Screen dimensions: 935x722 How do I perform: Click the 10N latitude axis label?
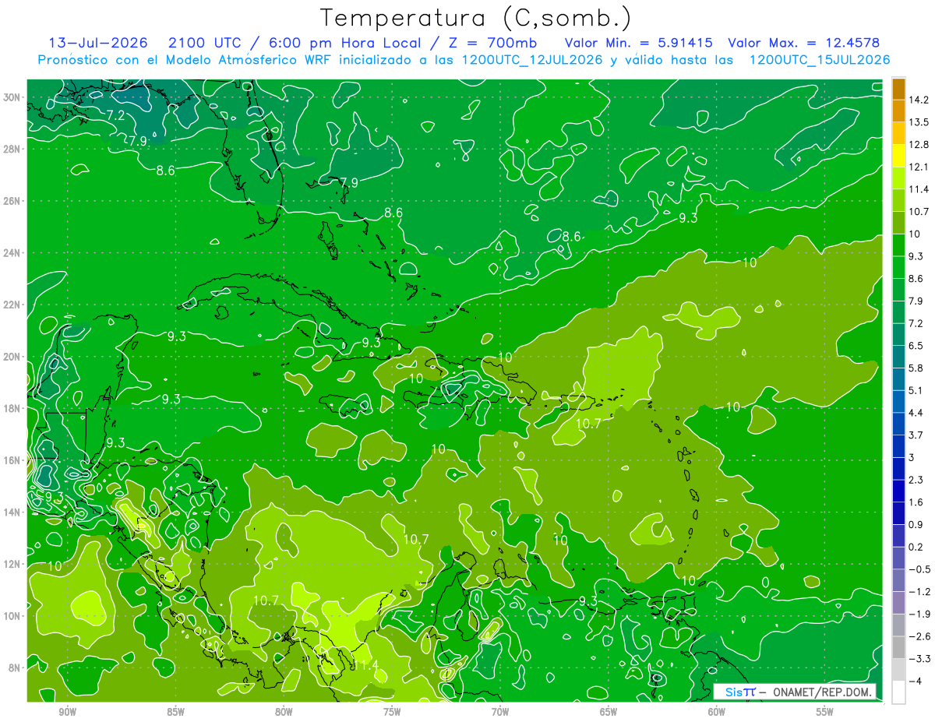(12, 616)
